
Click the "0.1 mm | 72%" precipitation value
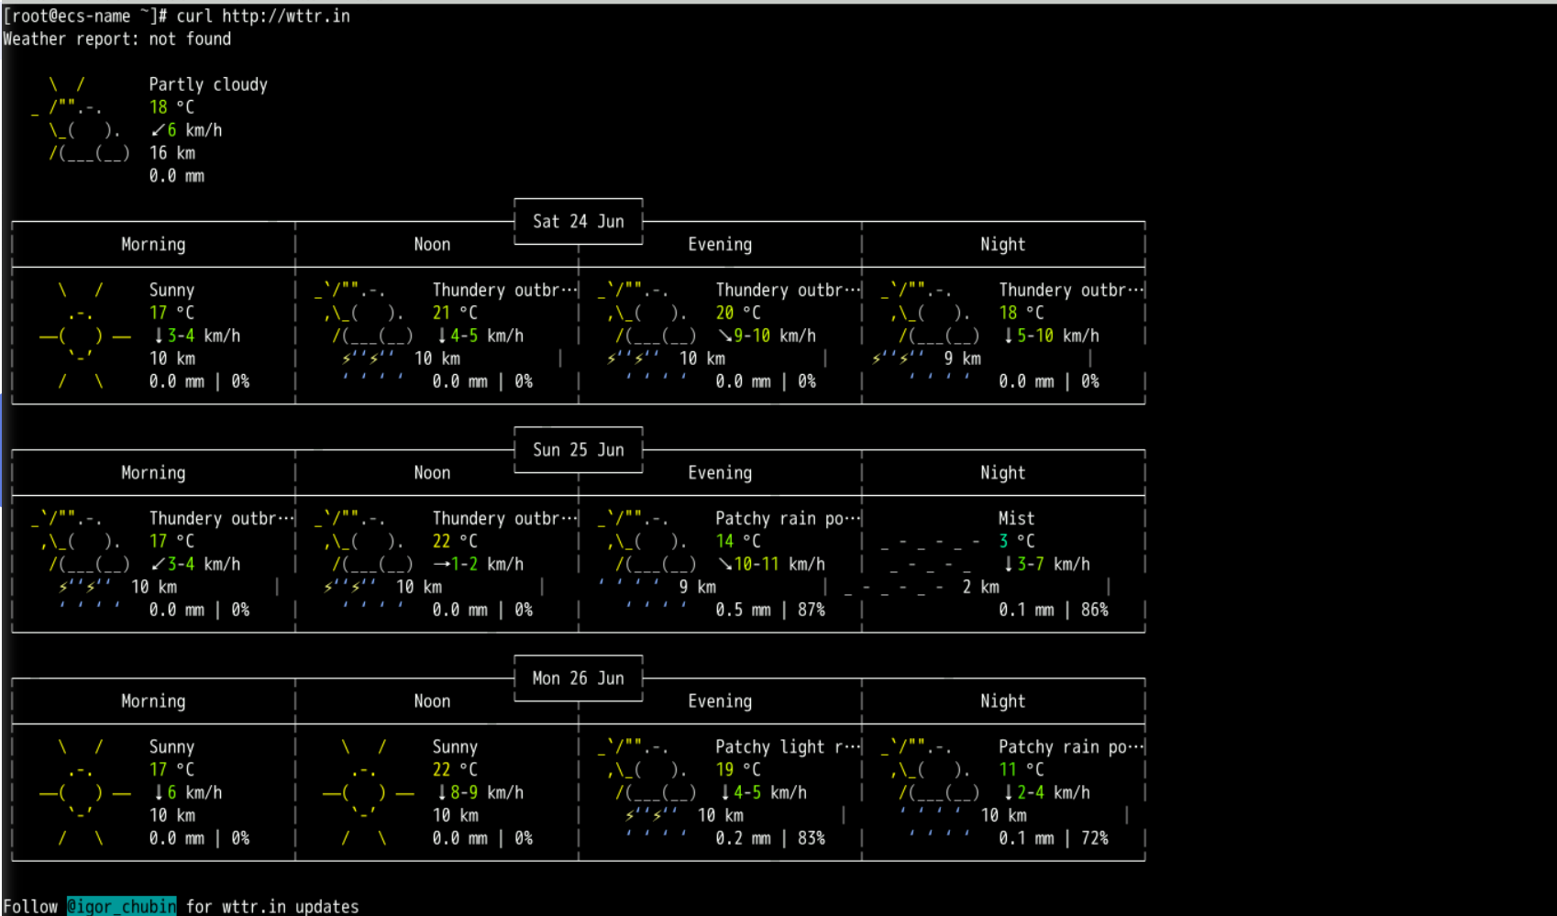tap(1054, 838)
